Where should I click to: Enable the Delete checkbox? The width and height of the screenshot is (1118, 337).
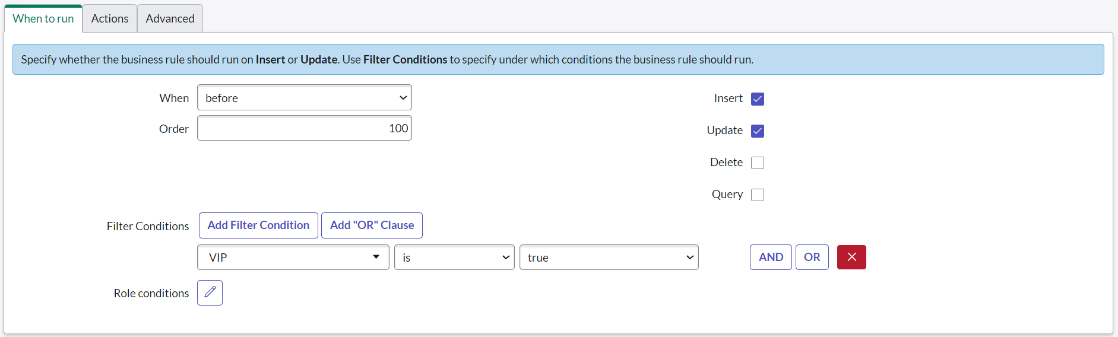click(x=757, y=163)
